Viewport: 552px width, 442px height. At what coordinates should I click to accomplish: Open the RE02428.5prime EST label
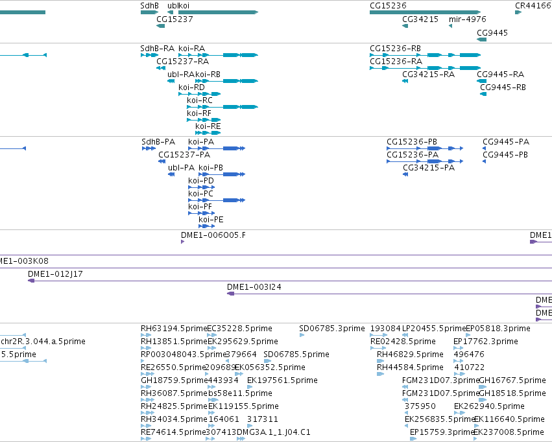[x=403, y=342]
